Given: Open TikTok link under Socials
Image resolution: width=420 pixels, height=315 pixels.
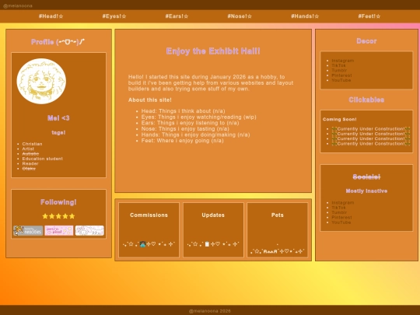Looking at the screenshot, I should click(338, 208).
